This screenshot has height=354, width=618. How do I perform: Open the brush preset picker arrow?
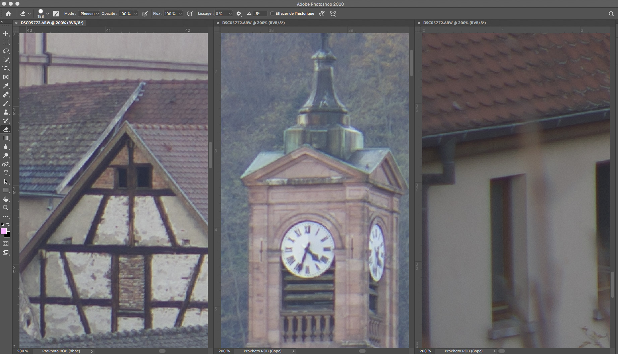point(48,14)
